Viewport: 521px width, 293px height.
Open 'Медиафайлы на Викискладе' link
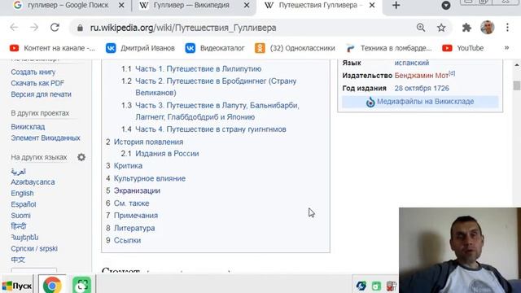coord(425,102)
